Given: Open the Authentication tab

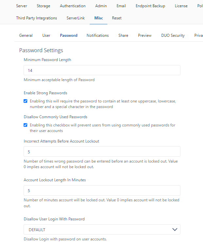Looking at the screenshot, I should click(x=73, y=6).
